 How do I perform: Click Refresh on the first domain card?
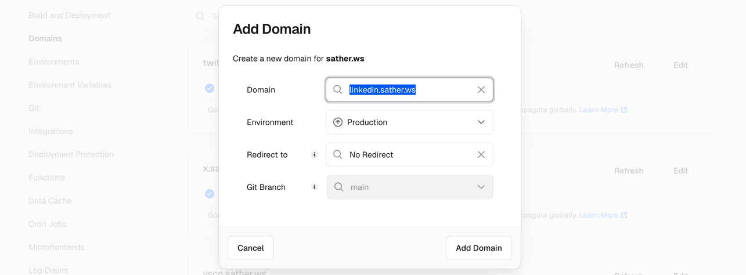click(x=629, y=66)
